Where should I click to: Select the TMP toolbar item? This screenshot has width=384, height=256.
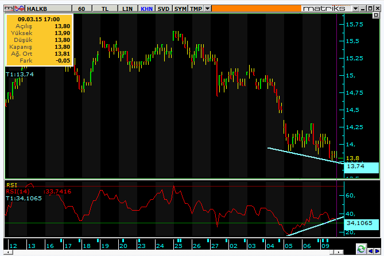pos(196,9)
